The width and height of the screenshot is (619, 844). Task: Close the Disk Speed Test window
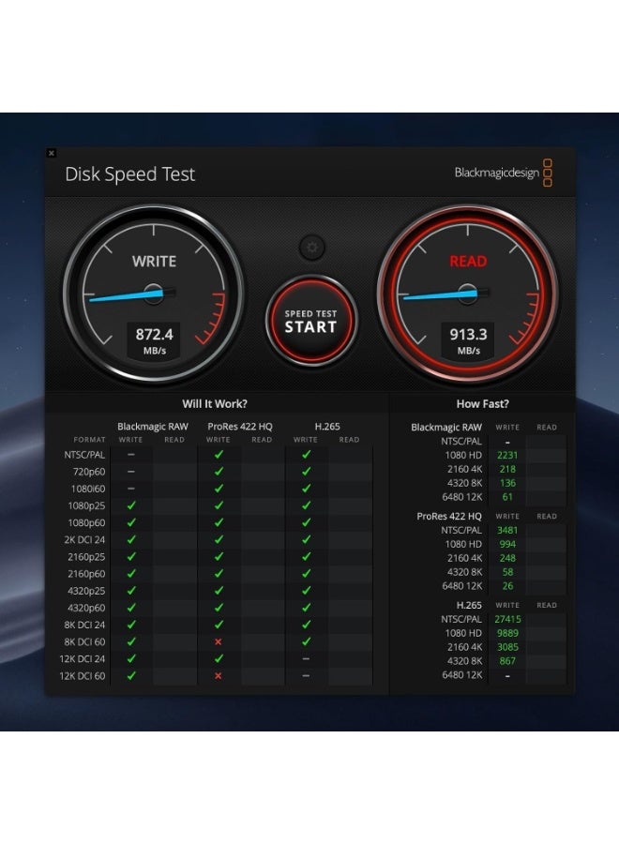(52, 154)
